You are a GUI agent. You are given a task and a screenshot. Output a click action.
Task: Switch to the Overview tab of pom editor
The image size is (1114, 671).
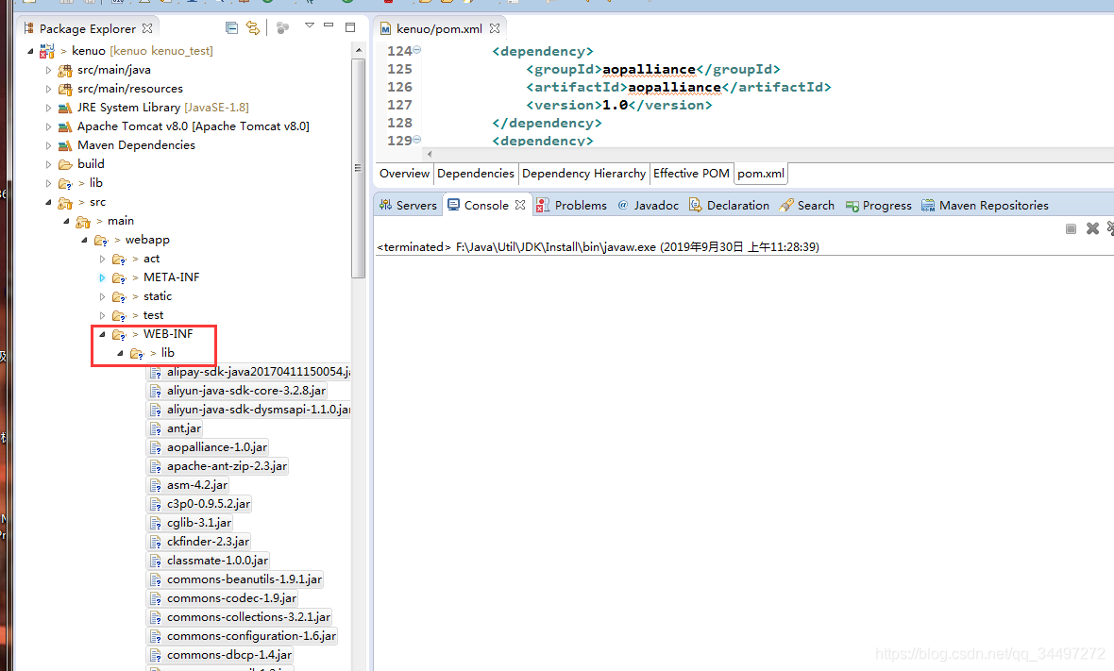(404, 174)
